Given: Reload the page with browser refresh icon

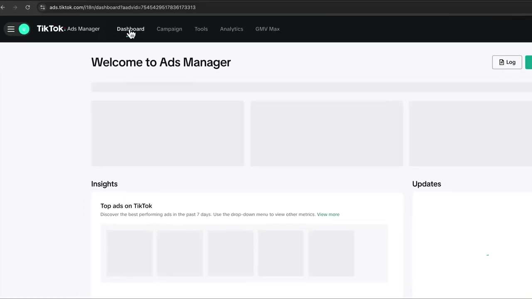Looking at the screenshot, I should (x=27, y=7).
